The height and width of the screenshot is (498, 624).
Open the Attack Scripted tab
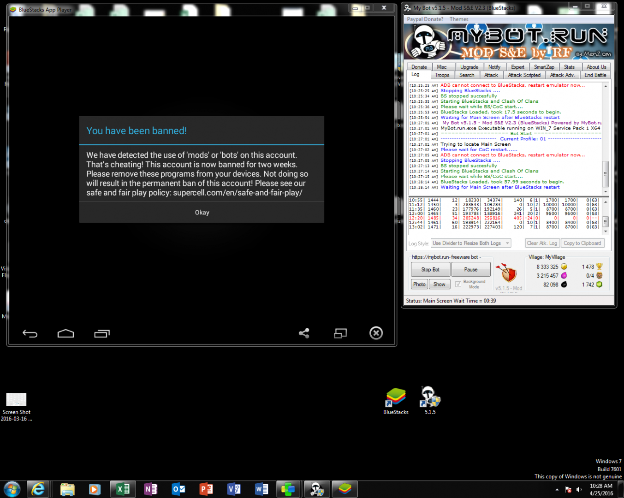[x=524, y=75]
